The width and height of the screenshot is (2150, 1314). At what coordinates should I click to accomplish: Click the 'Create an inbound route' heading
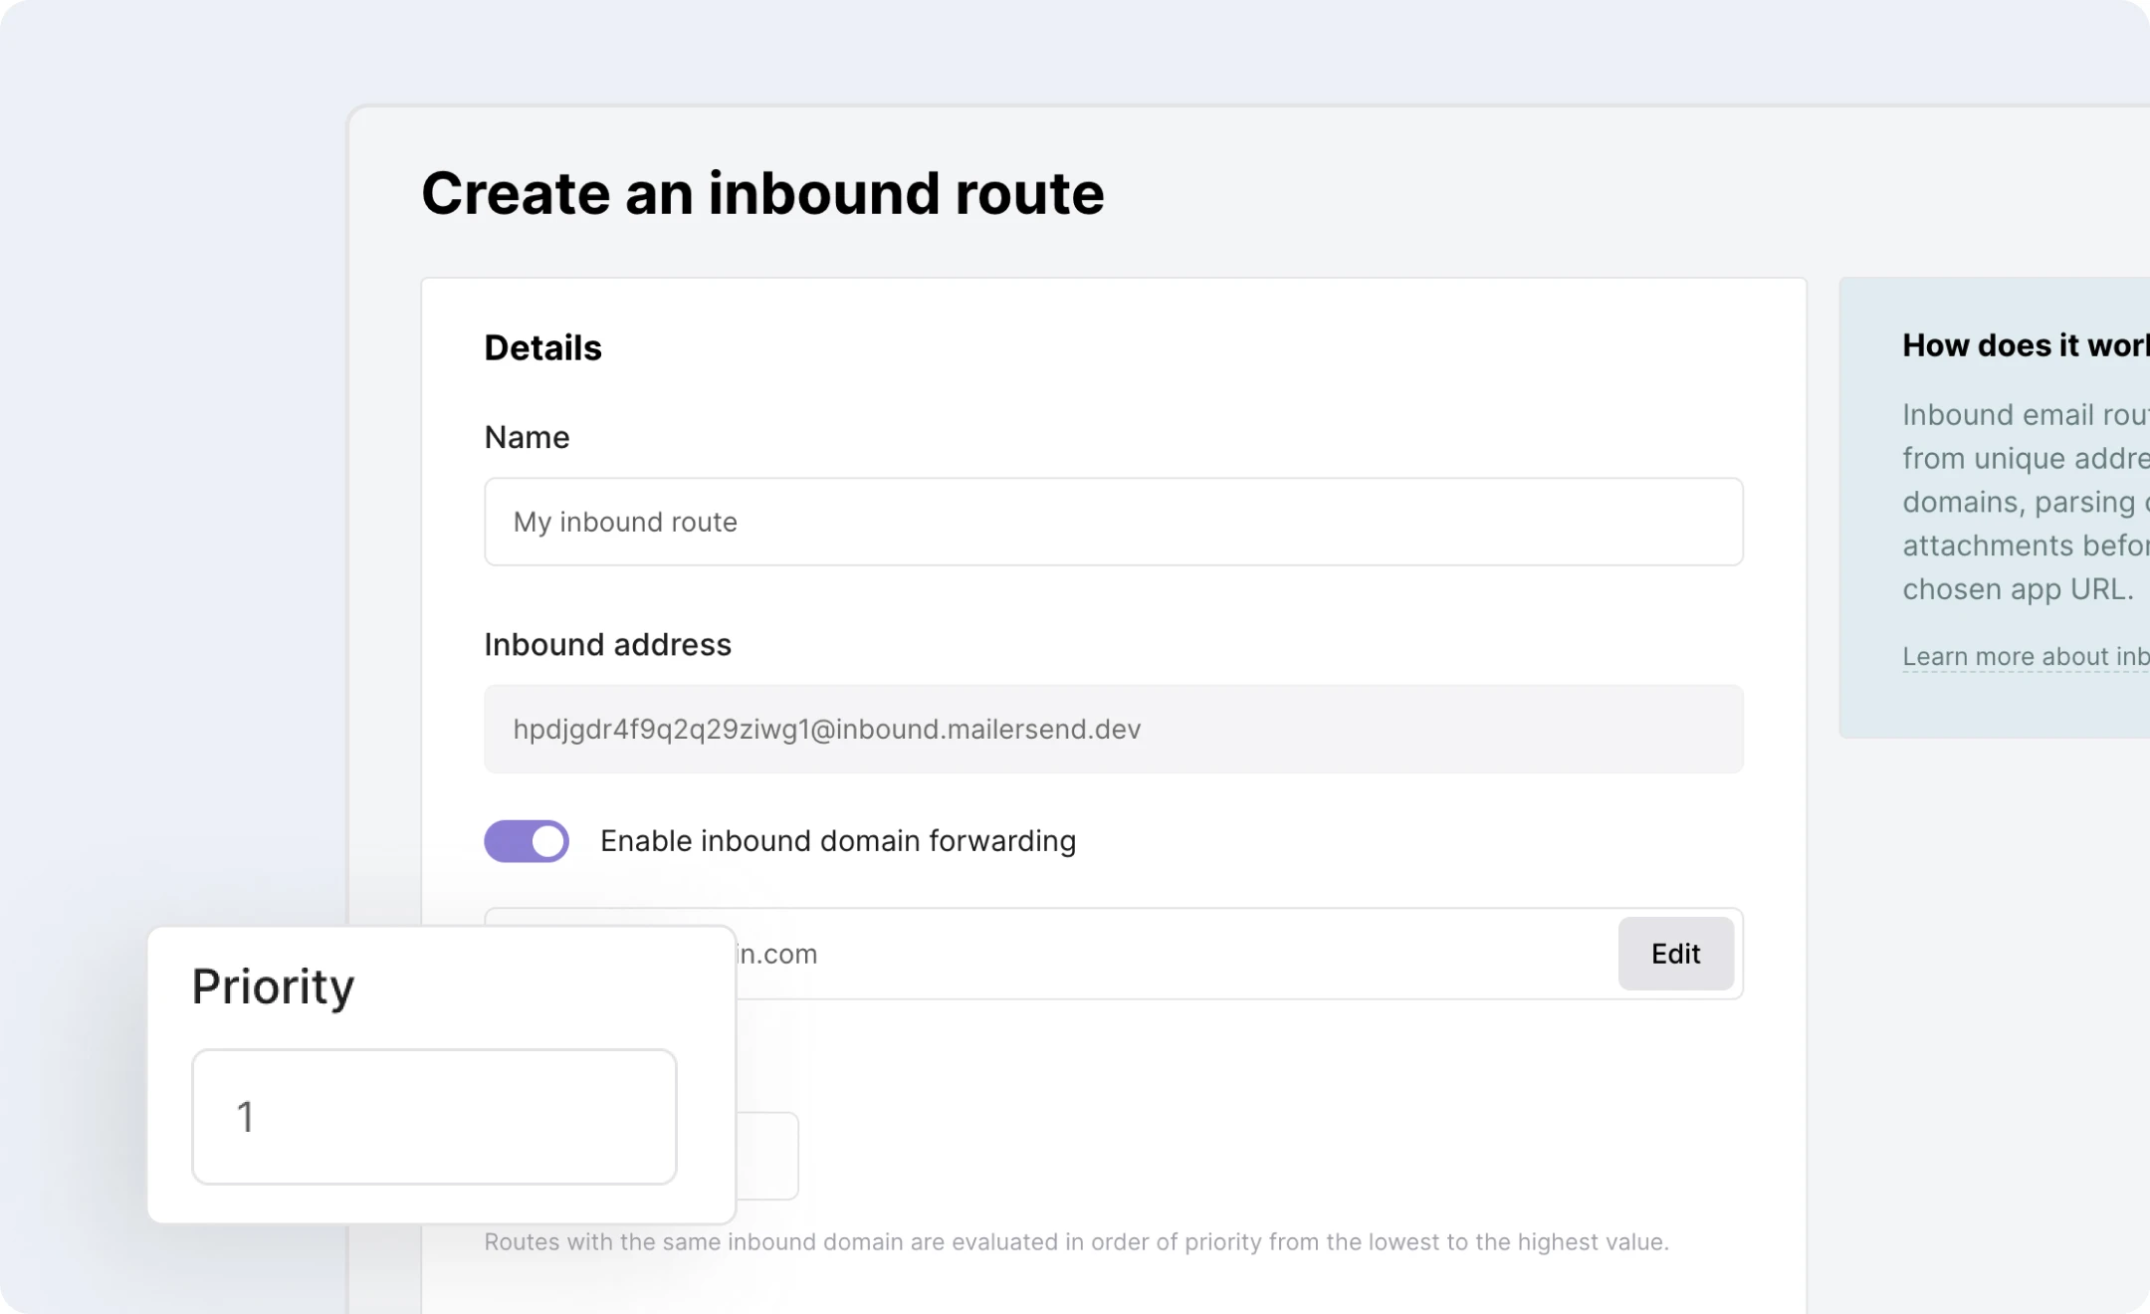(x=762, y=193)
